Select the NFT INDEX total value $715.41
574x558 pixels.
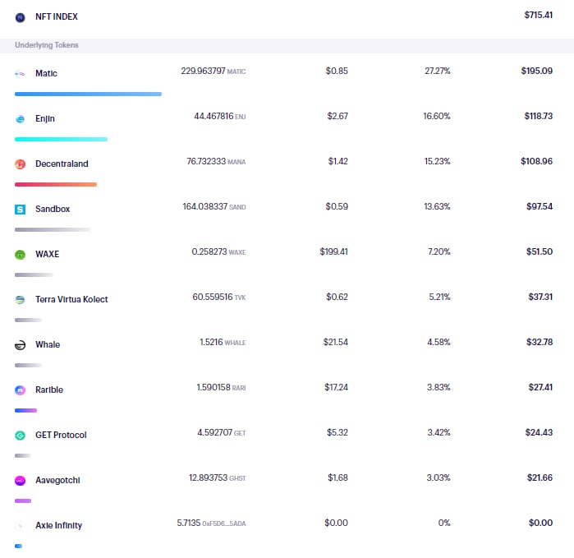(538, 15)
